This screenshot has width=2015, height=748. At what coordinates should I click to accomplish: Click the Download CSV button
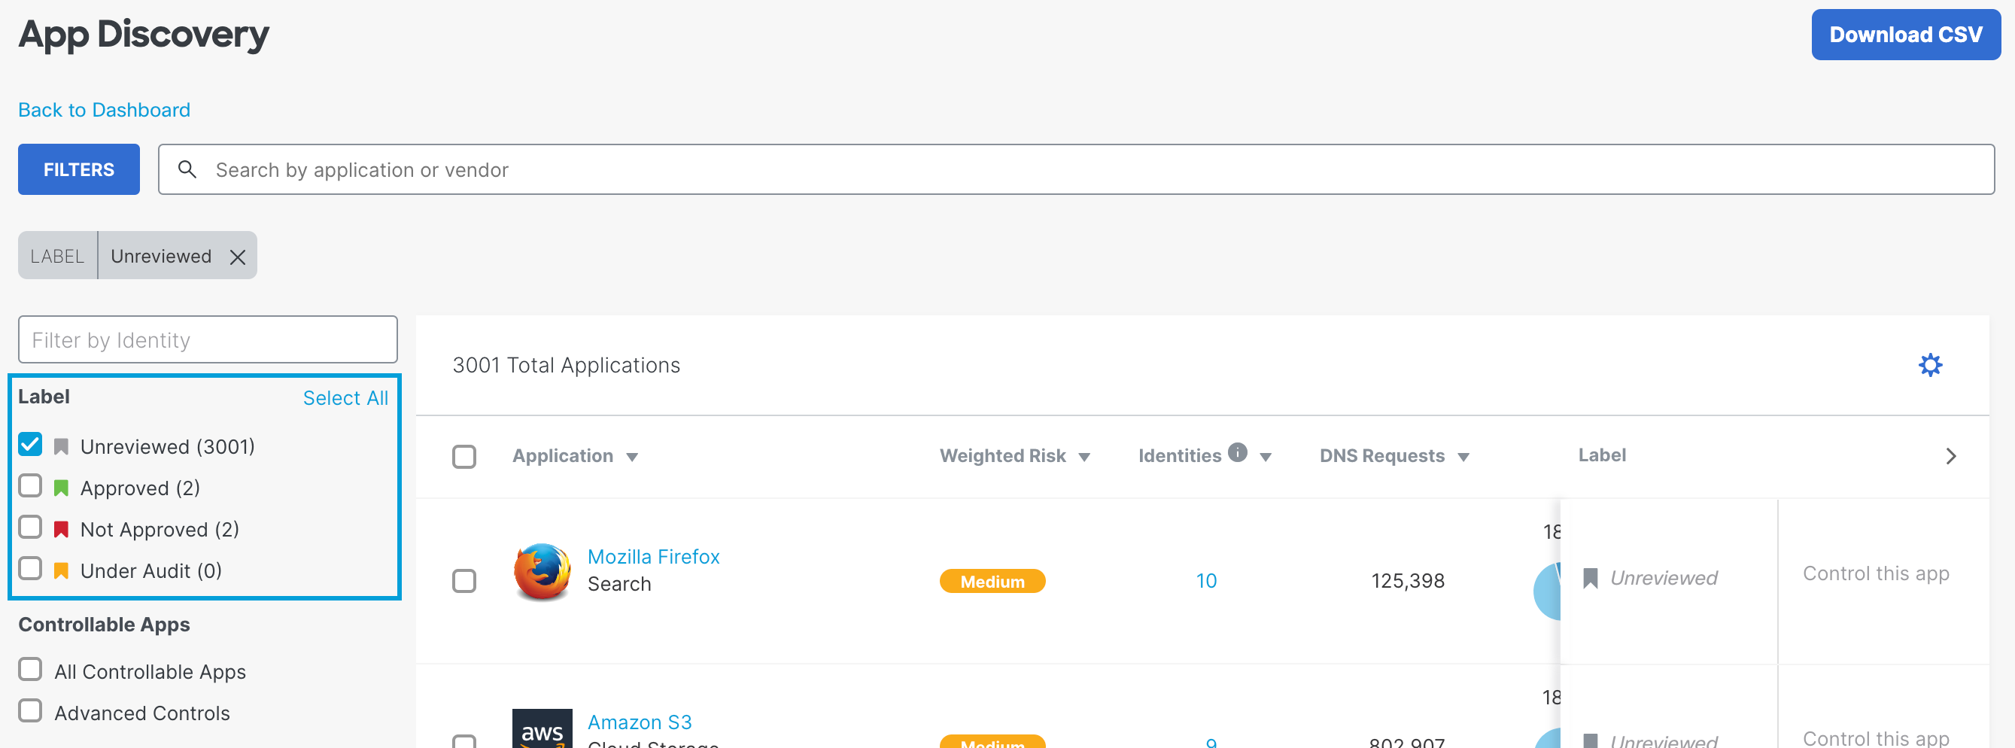click(x=1905, y=35)
